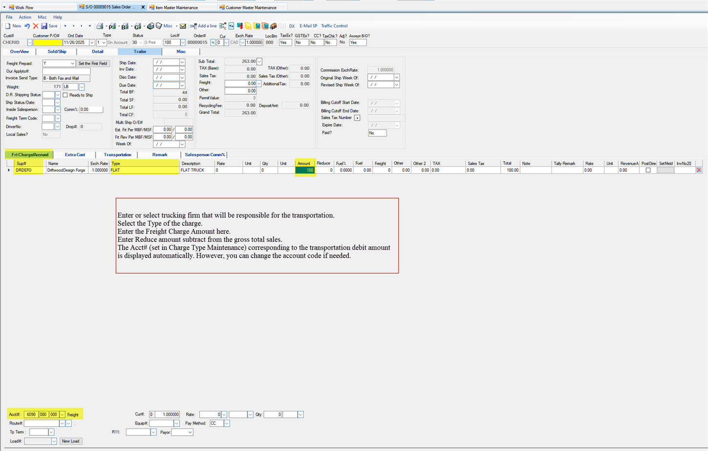Image resolution: width=708 pixels, height=451 pixels.
Task: Click the truck icon at the toolbar's right end
Action: point(273,26)
